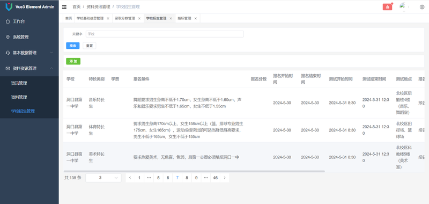Select 资料管理 submenu item
Screen dimensions: 429x204
point(29,97)
